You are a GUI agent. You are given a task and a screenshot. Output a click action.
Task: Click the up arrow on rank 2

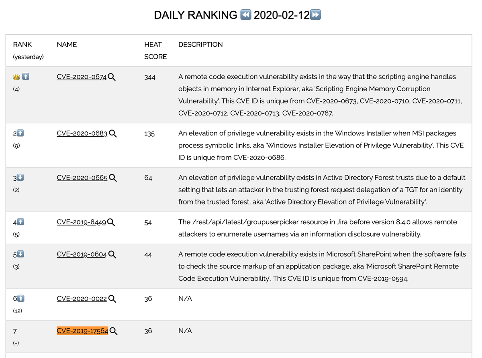point(21,133)
